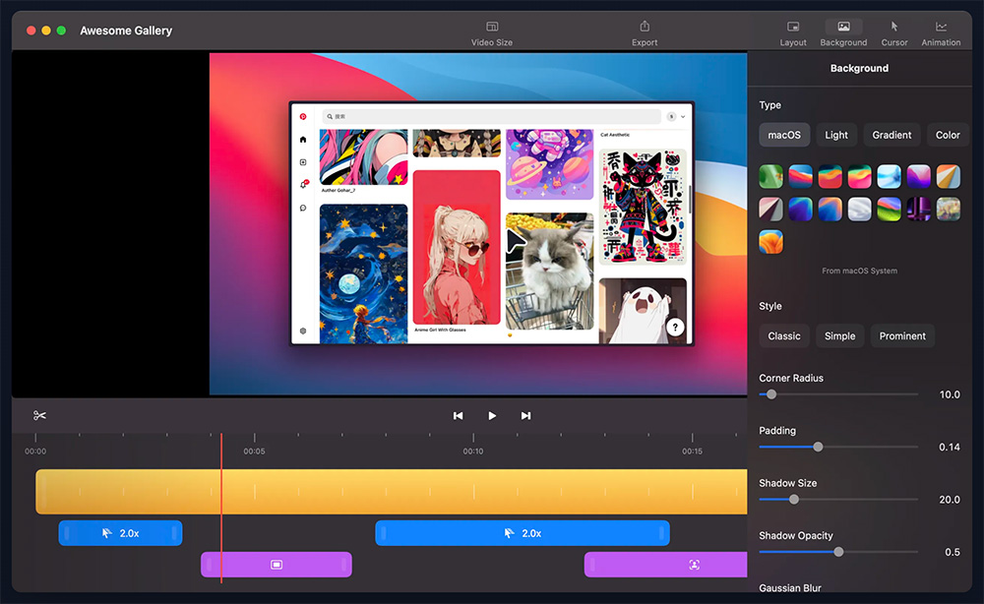Select the second blue 2.0x speed clip
The image size is (984, 604).
point(523,533)
